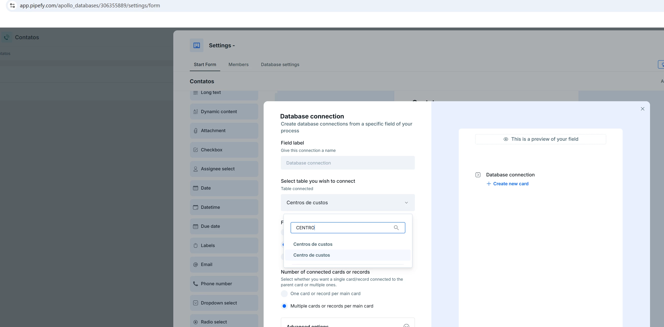
Task: Click the Attachment paperclip icon
Action: click(x=195, y=131)
